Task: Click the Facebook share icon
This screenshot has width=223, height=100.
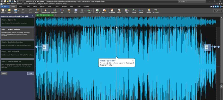Action: [x=213, y=6]
